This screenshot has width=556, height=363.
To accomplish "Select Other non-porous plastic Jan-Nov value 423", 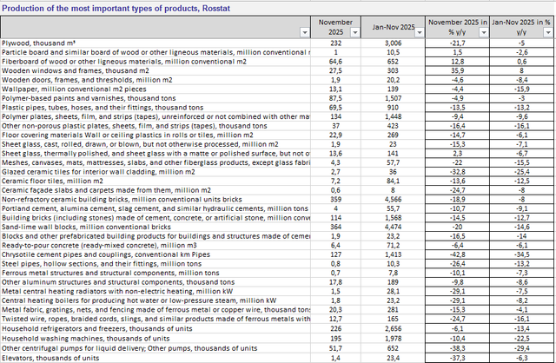I will [x=393, y=126].
